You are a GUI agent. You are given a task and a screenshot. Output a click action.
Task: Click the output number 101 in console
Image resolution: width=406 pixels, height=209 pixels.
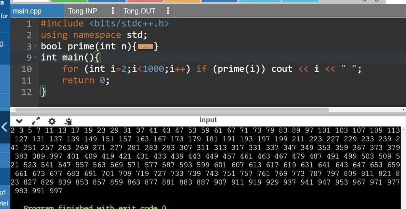[x=324, y=130]
